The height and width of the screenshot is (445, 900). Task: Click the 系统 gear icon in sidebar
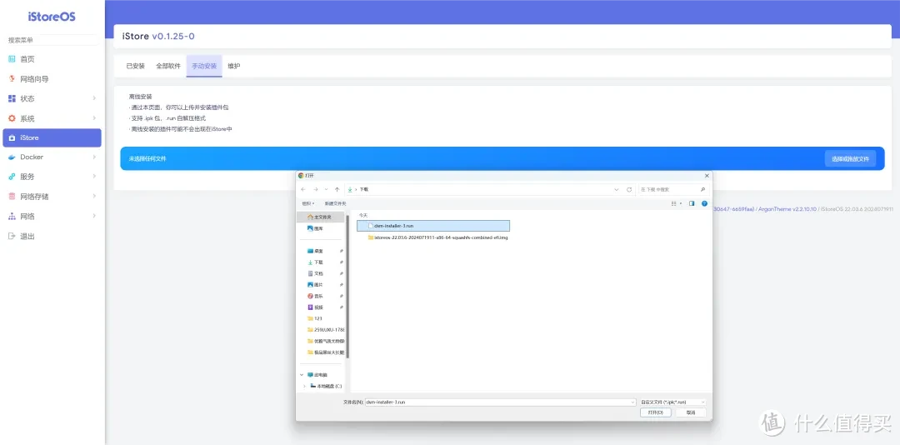(12, 118)
